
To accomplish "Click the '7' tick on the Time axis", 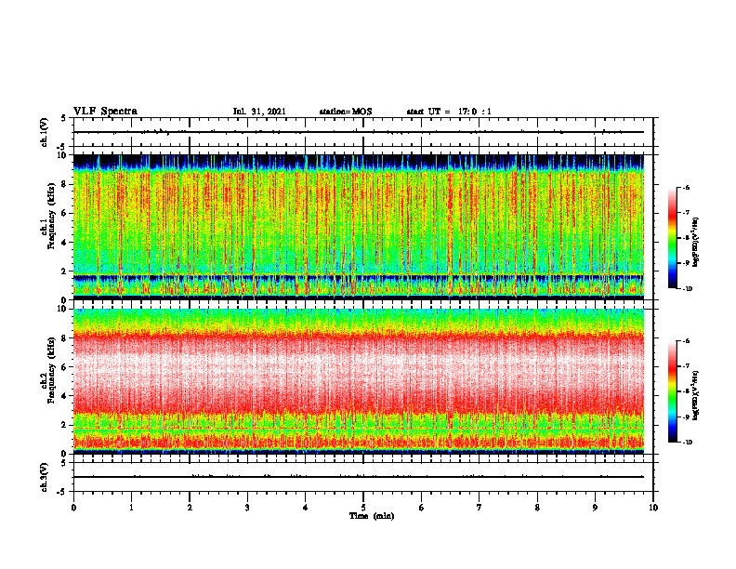I will tap(480, 508).
